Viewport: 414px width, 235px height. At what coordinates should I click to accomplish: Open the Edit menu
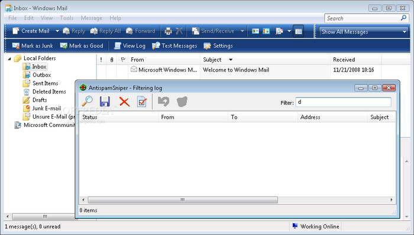(29, 18)
